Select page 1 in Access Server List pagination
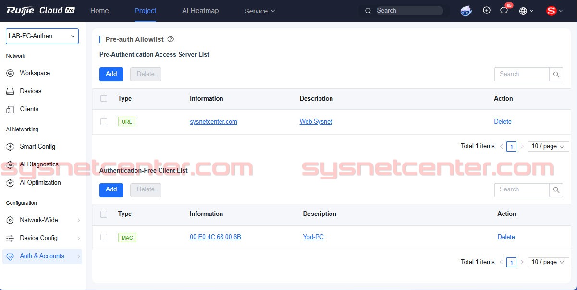Screen dimensions: 577x290 [512, 147]
